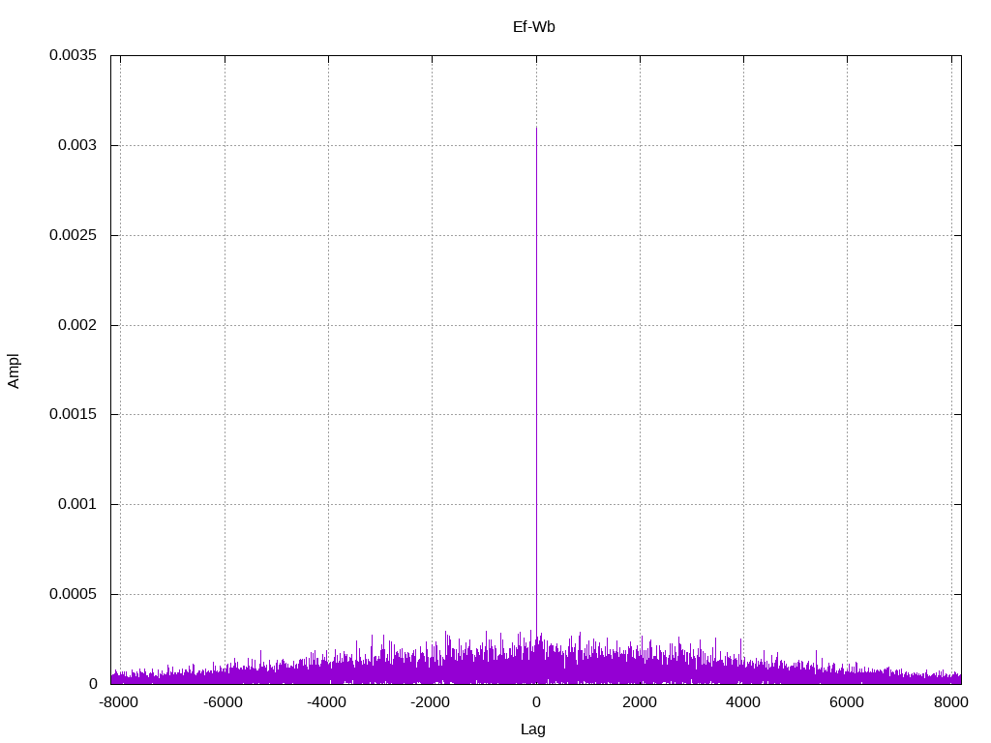This screenshot has height=743, width=991.
Task: Click the x-axis value 4000
Action: tap(743, 702)
